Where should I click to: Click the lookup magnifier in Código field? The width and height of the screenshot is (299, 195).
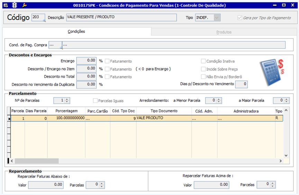click(x=44, y=21)
